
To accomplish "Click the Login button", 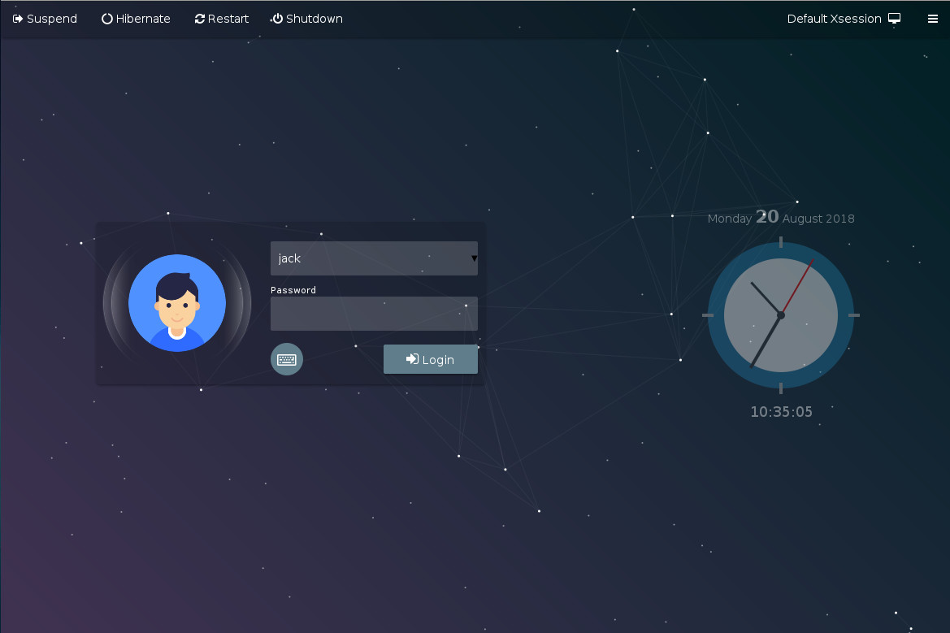I will click(430, 359).
